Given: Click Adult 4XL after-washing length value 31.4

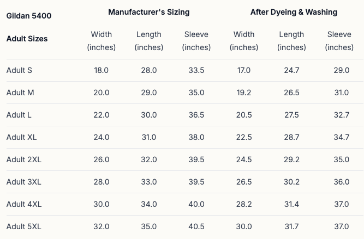Looking at the screenshot, I should pyautogui.click(x=291, y=204).
